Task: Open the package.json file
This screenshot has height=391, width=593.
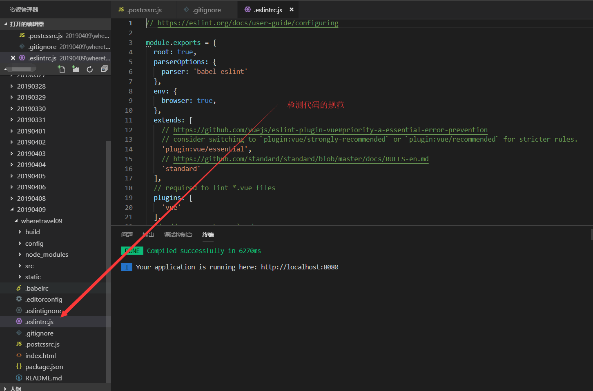Action: coord(56,367)
